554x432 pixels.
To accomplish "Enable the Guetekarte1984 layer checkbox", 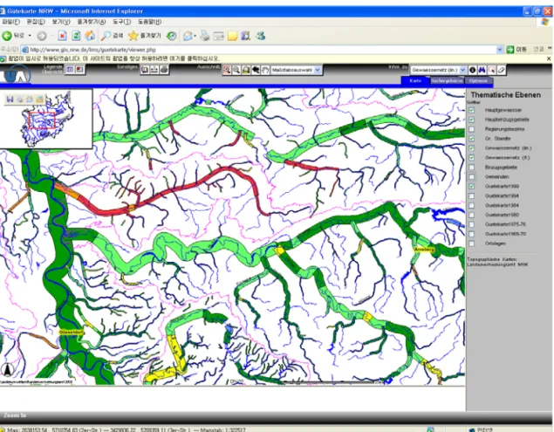I will tap(471, 205).
